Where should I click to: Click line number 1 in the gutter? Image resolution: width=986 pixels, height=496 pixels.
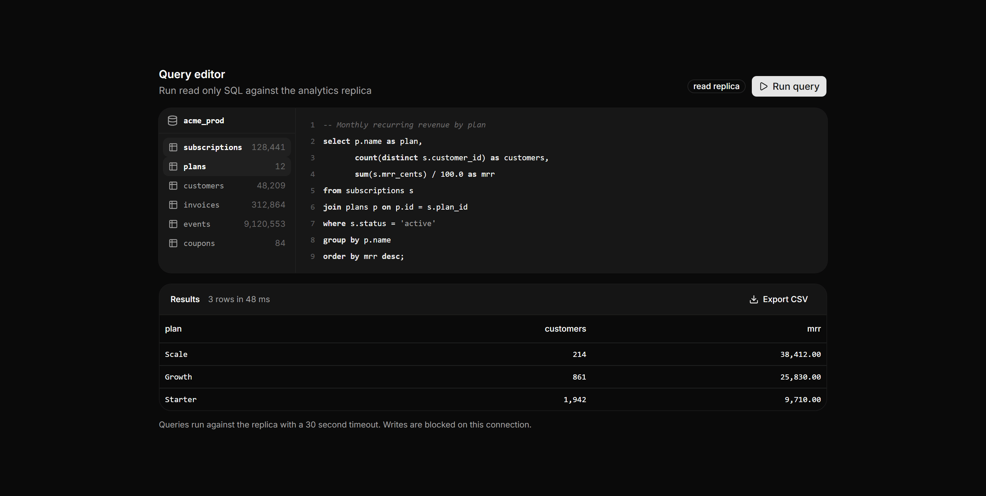[x=312, y=125]
